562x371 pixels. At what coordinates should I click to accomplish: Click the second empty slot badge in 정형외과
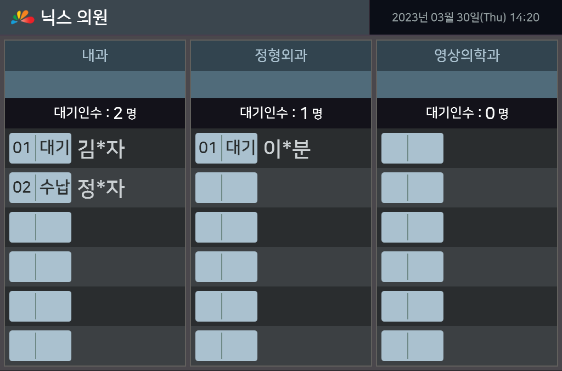[226, 188]
